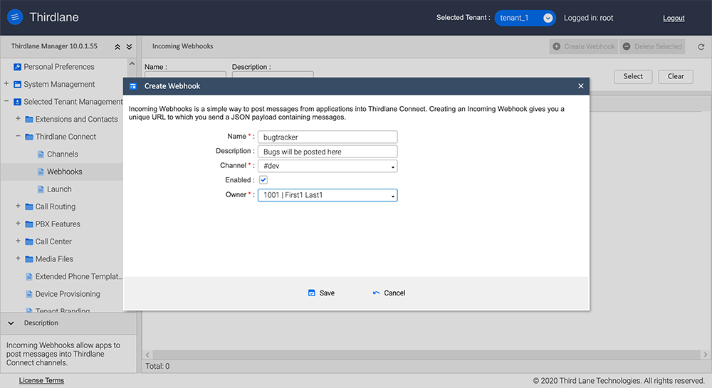Click the Clear filter button
The image size is (712, 388).
676,76
